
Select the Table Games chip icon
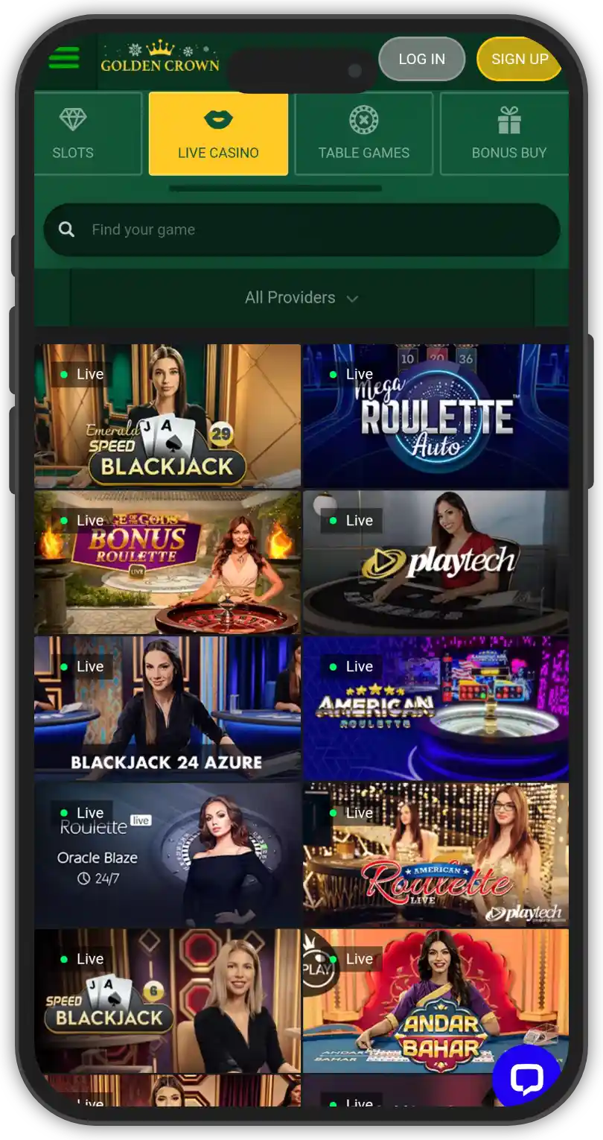point(364,120)
